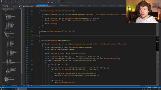Select SceneCamera.cpp in the Scene folder
The width and height of the screenshot is (161, 90).
click(x=13, y=68)
